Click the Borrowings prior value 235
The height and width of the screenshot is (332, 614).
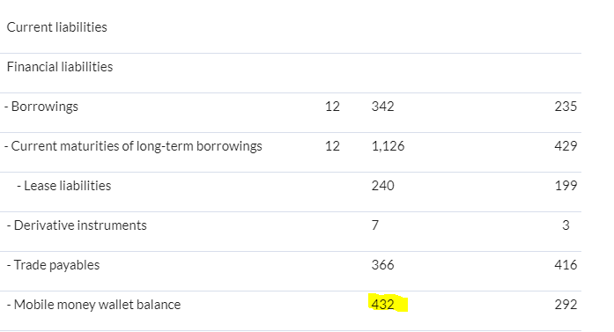click(x=566, y=107)
